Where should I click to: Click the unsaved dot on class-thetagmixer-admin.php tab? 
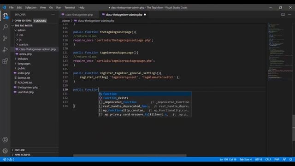145,14
